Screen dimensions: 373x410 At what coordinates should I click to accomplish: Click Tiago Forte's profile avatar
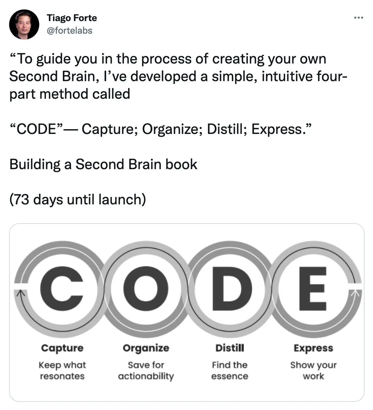coord(24,25)
